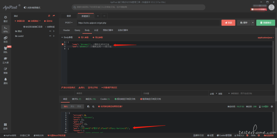The width and height of the screenshot is (277, 138).
Task: Toggle the skin/dark mode switch
Action: point(25,8)
